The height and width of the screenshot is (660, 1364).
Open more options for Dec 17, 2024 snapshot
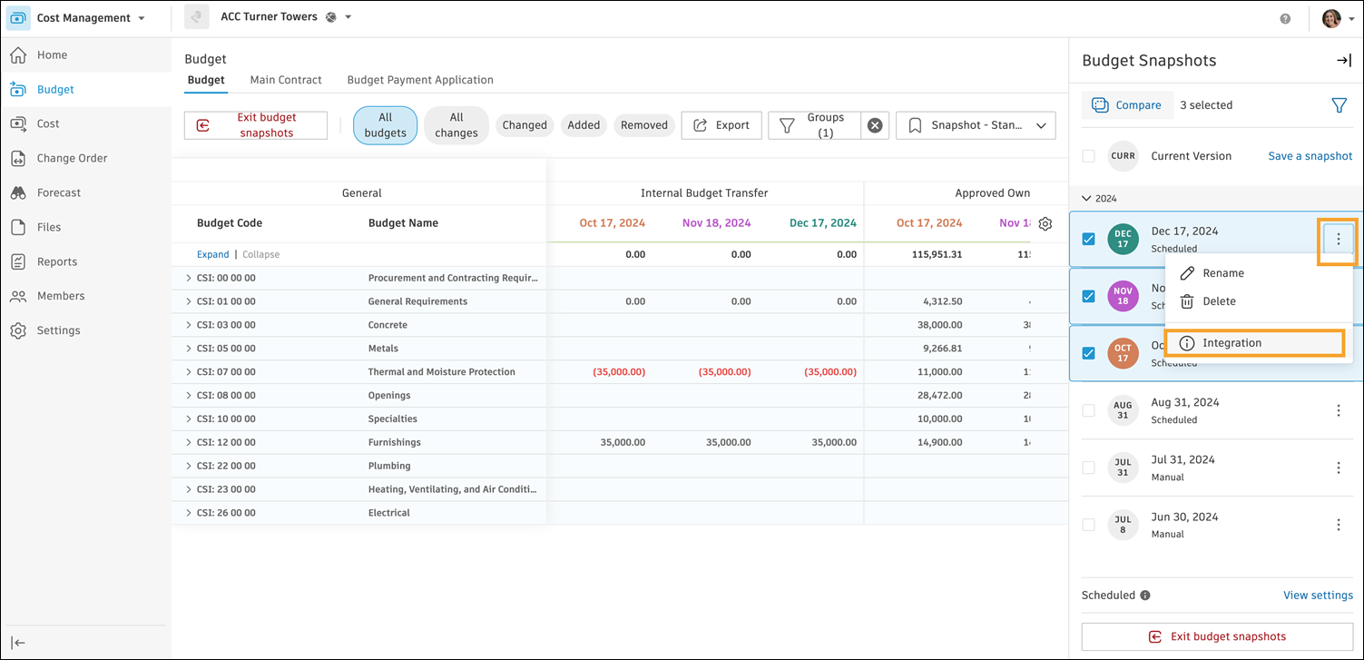pos(1339,240)
